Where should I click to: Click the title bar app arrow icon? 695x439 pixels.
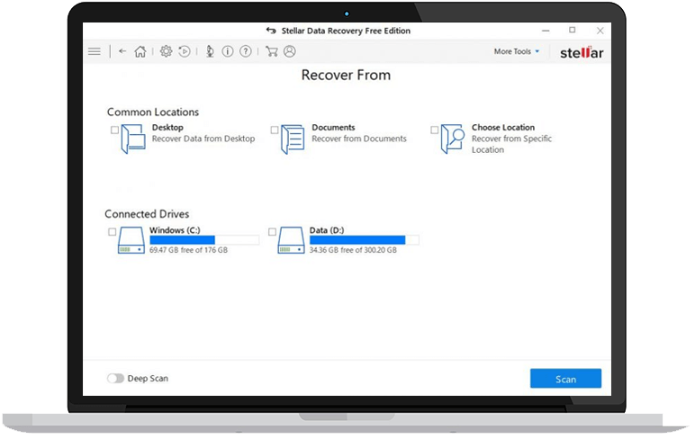(x=271, y=31)
